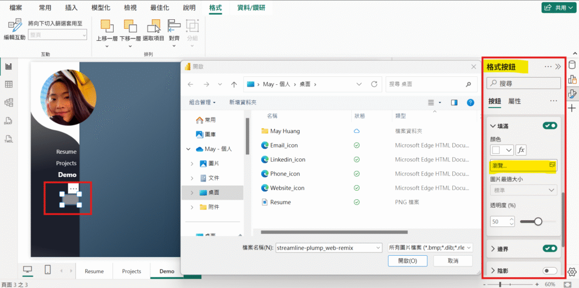Viewport: 579px width, 288px height.
Task: Toggle the Fill (填滿) switch off
Action: (550, 126)
